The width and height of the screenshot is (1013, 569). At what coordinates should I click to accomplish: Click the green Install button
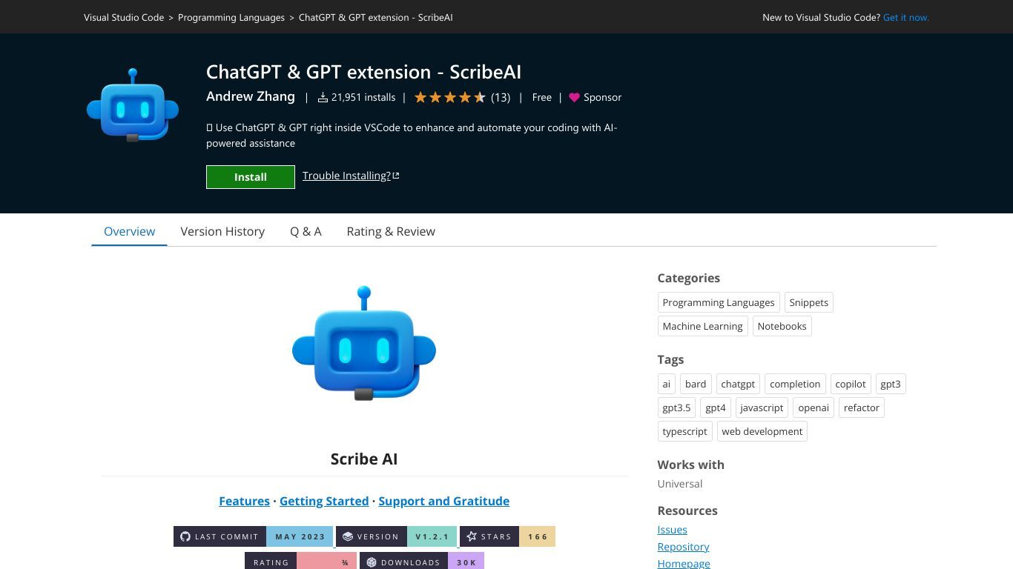point(251,177)
